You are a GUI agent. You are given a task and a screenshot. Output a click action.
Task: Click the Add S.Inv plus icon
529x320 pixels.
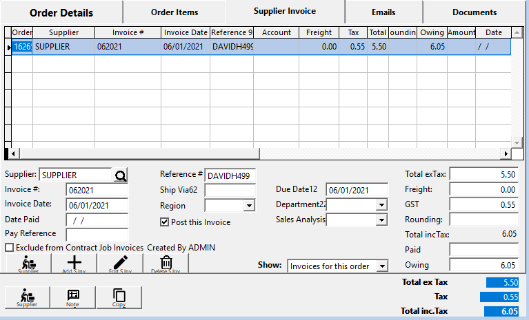point(74,264)
